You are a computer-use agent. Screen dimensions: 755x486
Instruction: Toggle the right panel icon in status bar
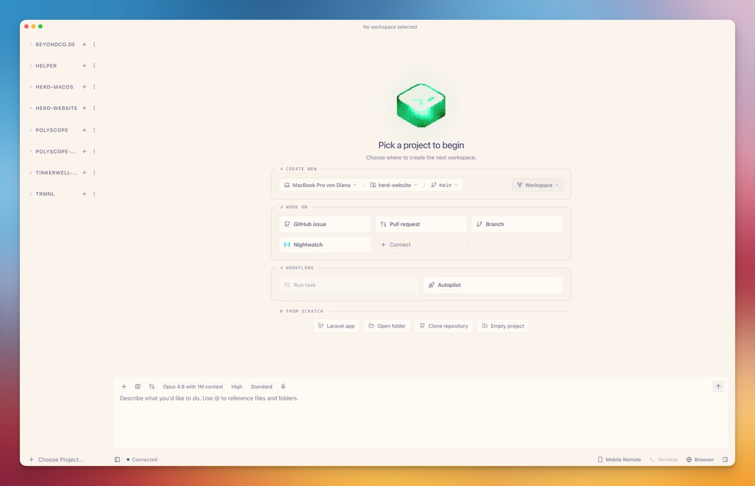click(725, 460)
